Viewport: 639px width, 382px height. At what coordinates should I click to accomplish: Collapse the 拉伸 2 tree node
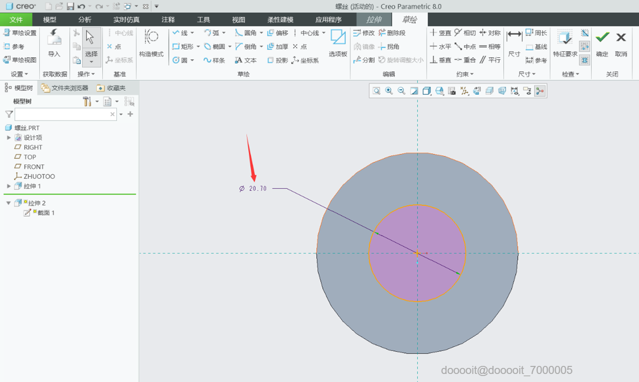9,203
